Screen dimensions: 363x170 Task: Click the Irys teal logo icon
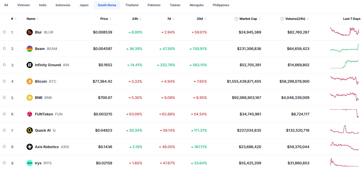(30, 163)
